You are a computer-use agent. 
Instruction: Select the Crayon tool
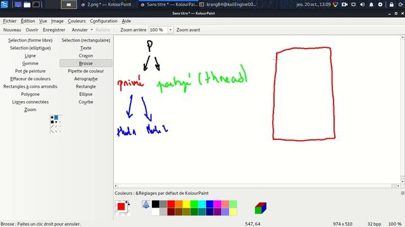[x=86, y=55]
